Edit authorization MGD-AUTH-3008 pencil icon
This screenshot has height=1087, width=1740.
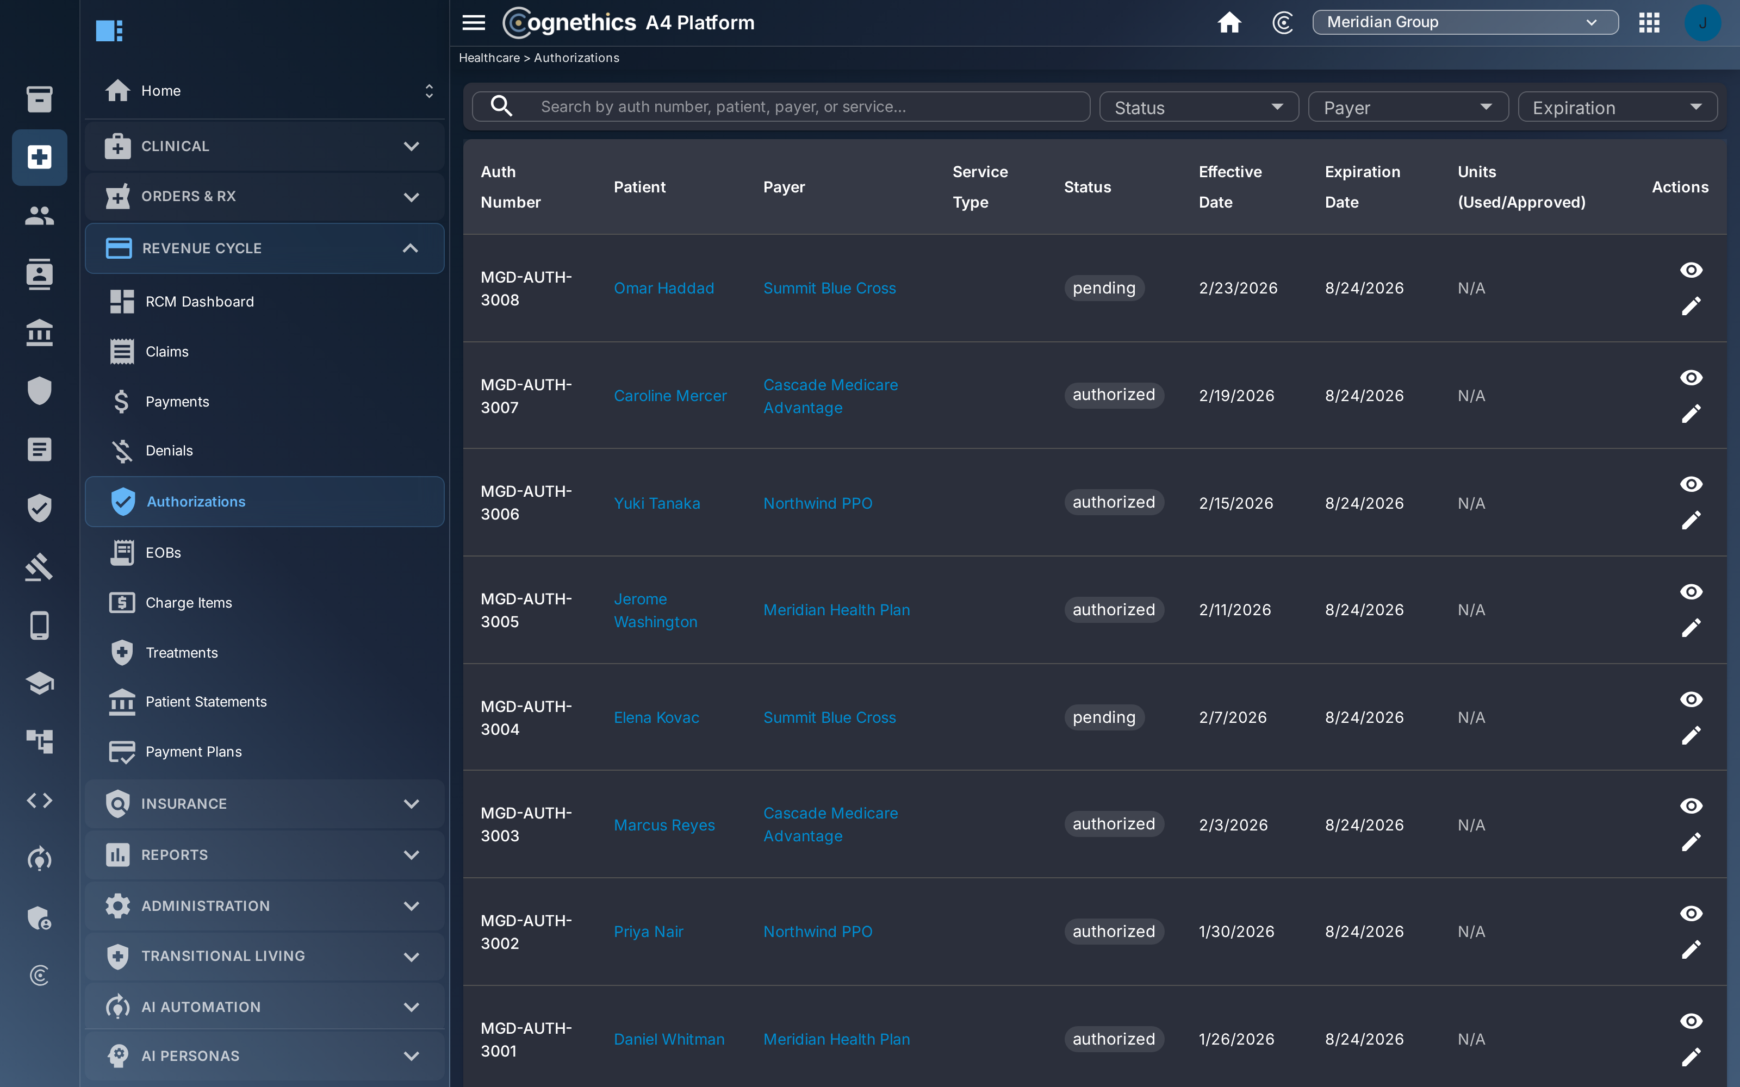[1691, 306]
